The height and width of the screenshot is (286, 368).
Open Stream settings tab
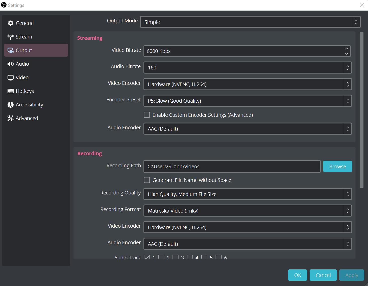[36, 37]
